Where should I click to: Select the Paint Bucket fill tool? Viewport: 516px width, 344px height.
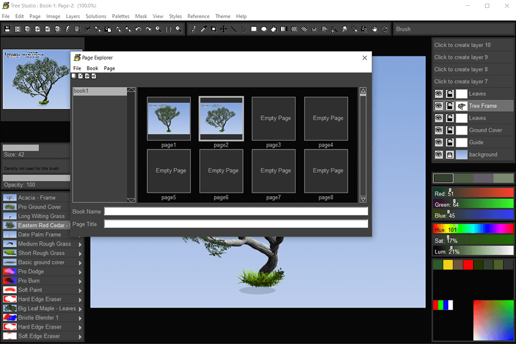coord(274,29)
